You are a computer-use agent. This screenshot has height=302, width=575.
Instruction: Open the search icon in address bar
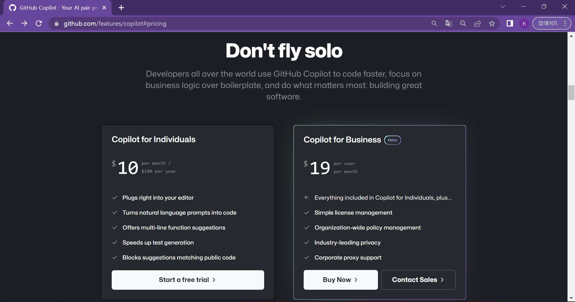434,23
